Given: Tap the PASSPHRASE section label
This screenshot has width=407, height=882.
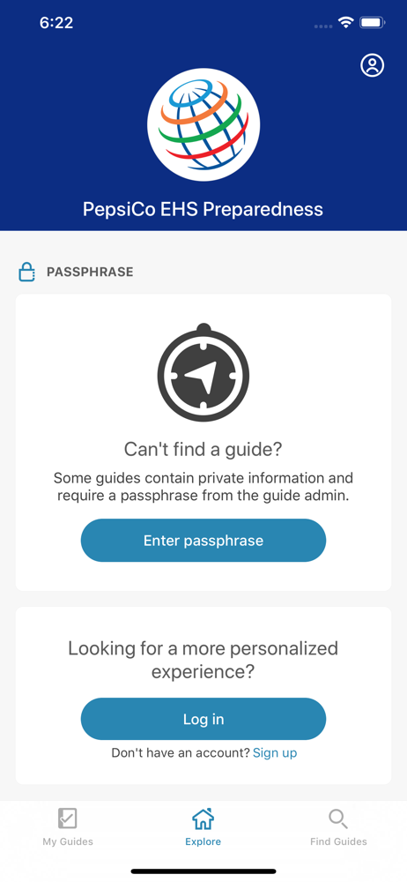Looking at the screenshot, I should pos(90,273).
